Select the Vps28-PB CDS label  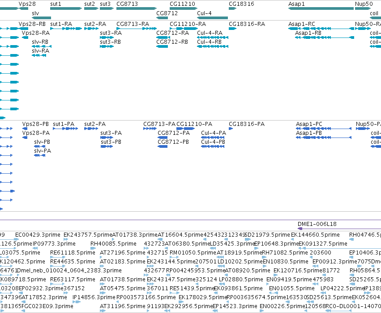point(35,124)
